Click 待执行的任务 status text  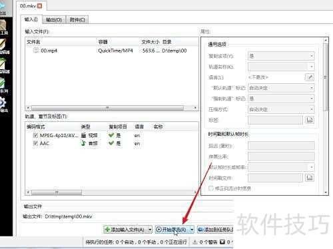pyautogui.click(x=136, y=242)
